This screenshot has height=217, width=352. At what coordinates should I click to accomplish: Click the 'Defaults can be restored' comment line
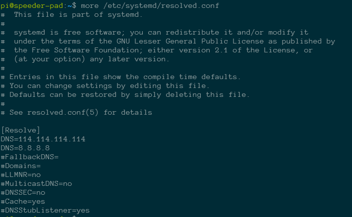[x=125, y=94]
